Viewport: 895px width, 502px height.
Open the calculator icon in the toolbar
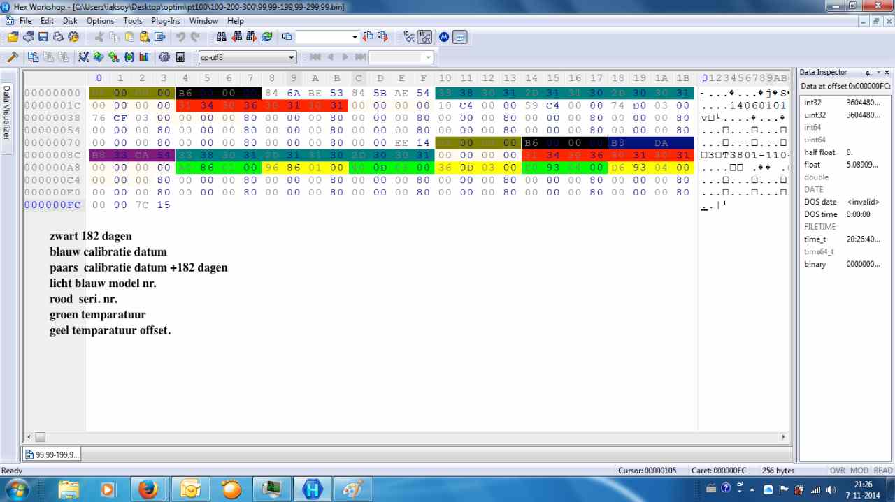click(180, 57)
